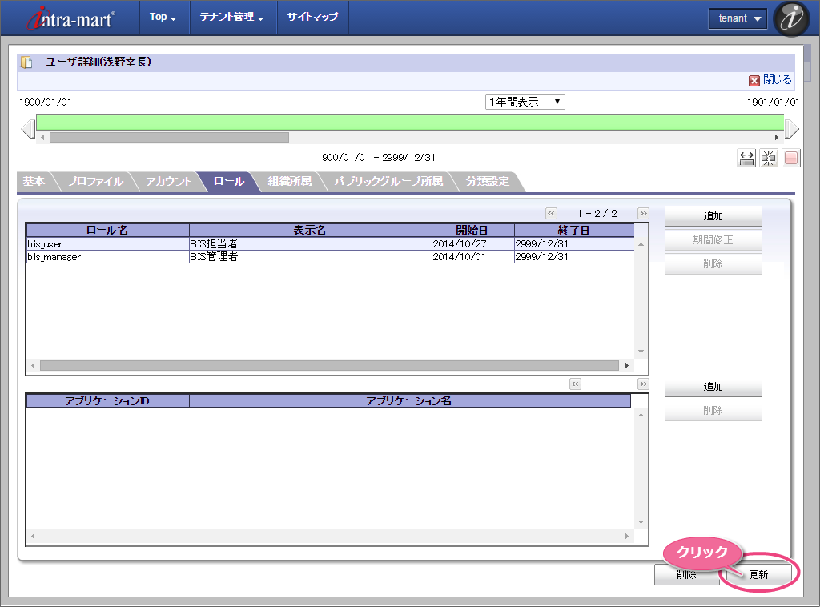Click the BIS管理者 display name cell
This screenshot has width=820, height=607.
[311, 257]
